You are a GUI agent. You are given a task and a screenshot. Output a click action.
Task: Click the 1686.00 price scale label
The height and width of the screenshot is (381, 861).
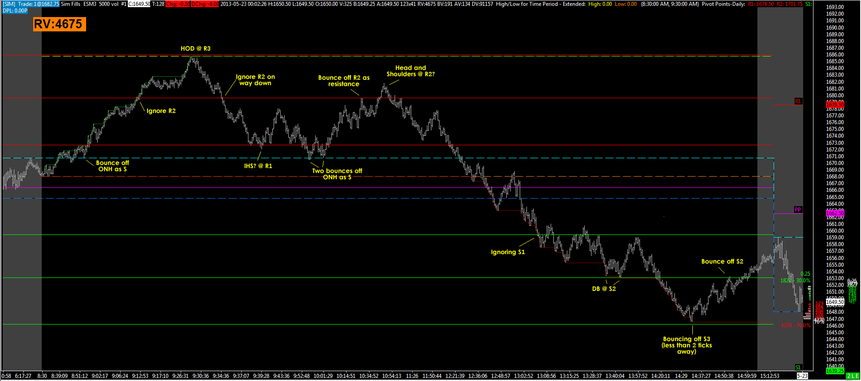(835, 55)
